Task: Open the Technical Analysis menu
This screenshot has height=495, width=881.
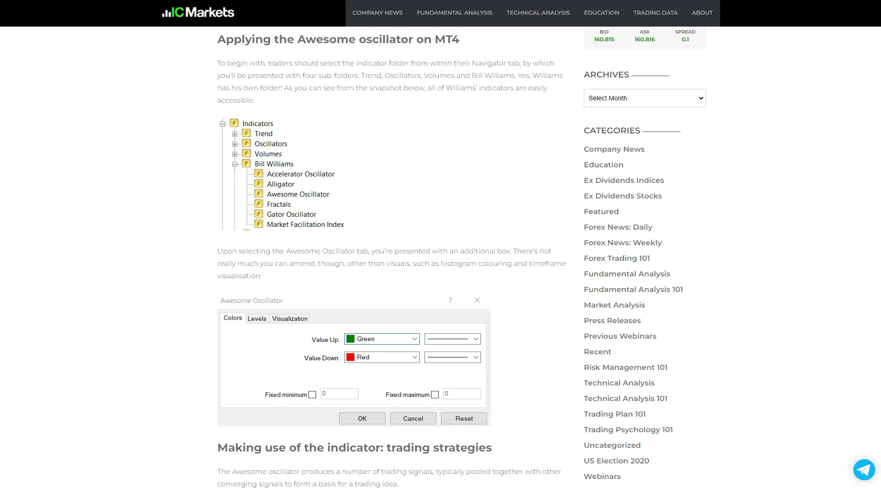Action: coord(538,13)
